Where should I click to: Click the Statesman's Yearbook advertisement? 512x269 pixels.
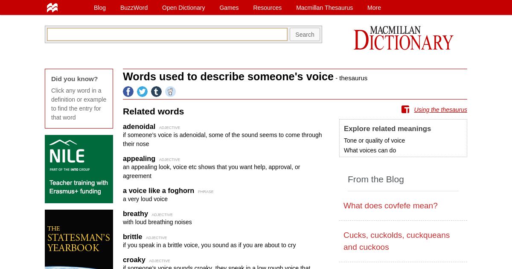click(x=79, y=239)
